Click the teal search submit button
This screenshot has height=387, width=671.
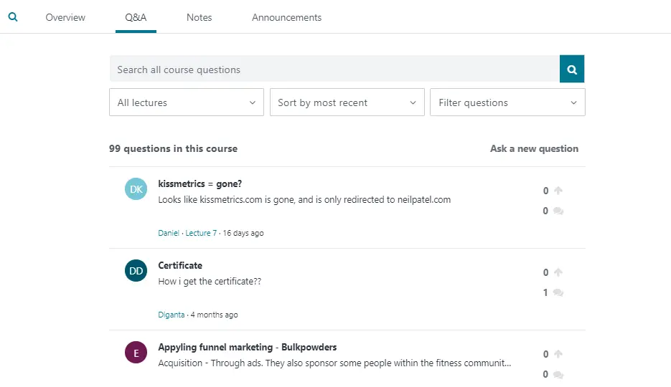coord(572,70)
